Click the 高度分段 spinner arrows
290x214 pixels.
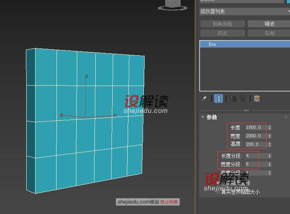[269, 173]
